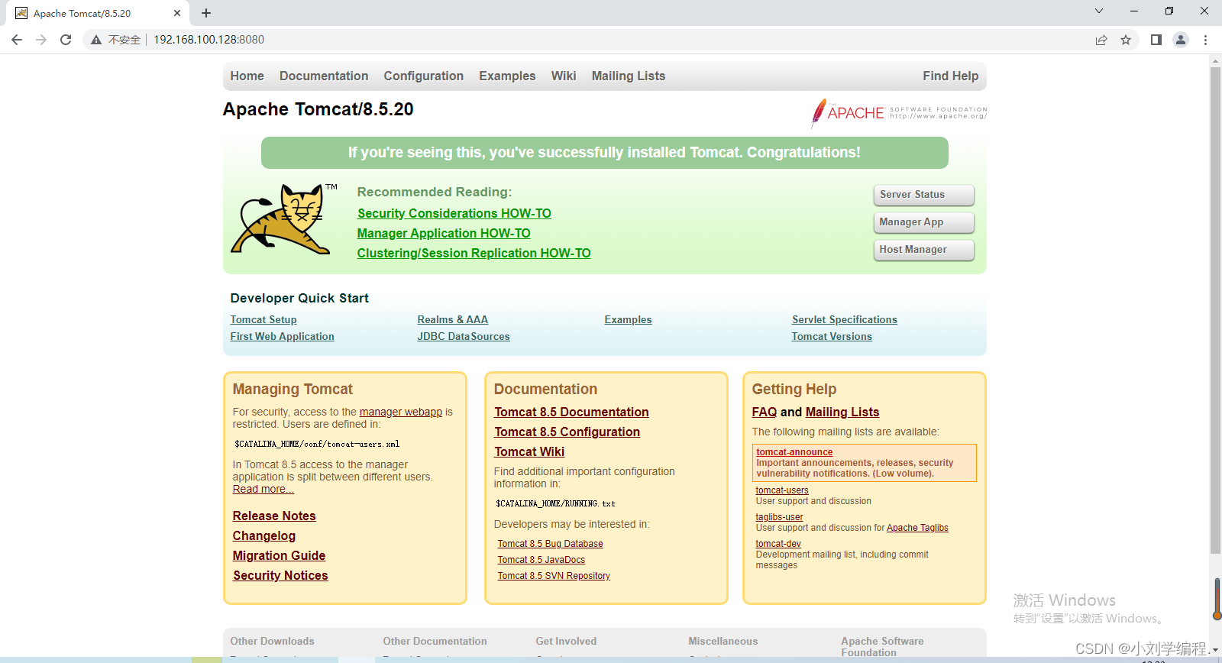Click the manager webapp link

click(x=401, y=412)
